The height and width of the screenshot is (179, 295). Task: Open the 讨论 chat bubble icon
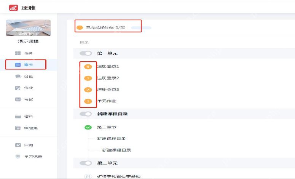[18, 76]
